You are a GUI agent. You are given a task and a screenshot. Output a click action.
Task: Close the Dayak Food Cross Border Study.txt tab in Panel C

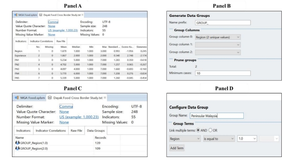pyautogui.click(x=105, y=98)
